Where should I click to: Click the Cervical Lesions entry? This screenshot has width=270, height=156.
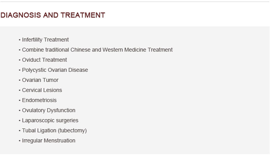tap(42, 90)
